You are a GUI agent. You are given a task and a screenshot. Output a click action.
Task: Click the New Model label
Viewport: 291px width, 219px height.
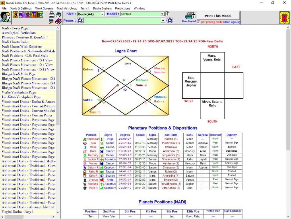click(189, 21)
